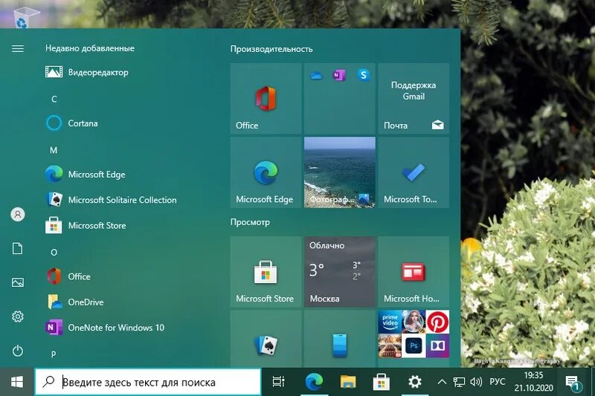This screenshot has height=396, width=595.
Task: Open Settings gear in Start sidebar
Action: coord(17,317)
